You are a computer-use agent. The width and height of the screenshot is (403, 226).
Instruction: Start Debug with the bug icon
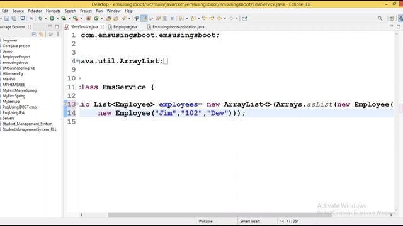[40, 18]
